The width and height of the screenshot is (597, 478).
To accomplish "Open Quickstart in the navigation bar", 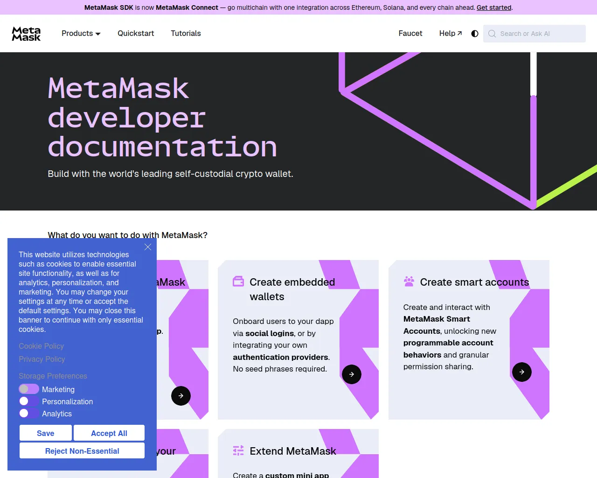I will coord(136,34).
